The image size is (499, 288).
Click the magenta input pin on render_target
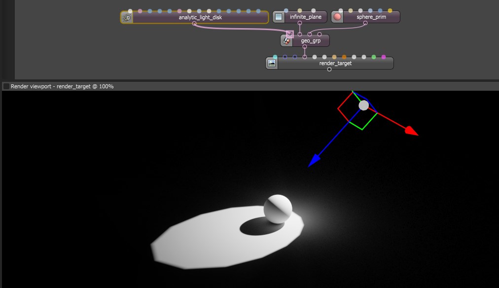[x=384, y=57]
